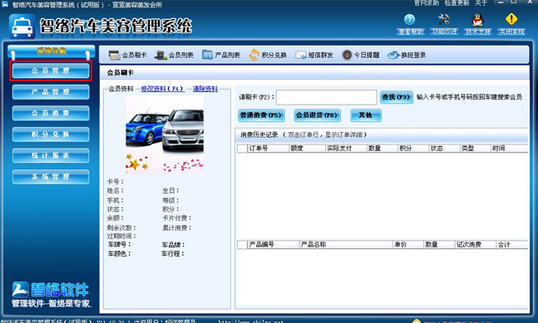Image resolution: width=538 pixels, height=323 pixels.
Task: Click the 短信群发 envelope icon
Action: [x=301, y=55]
